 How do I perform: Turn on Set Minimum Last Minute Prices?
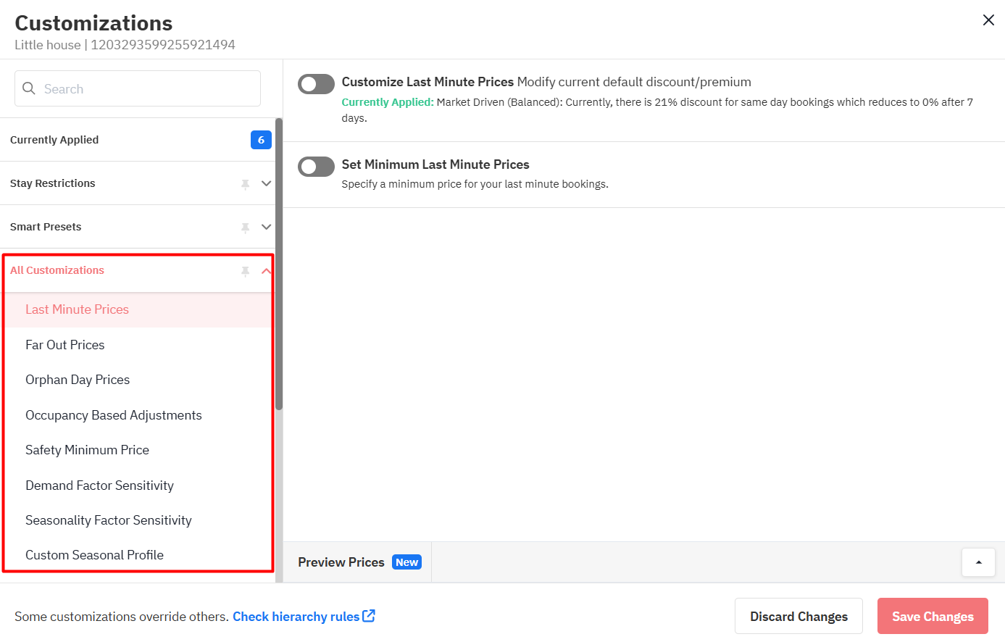click(x=317, y=167)
